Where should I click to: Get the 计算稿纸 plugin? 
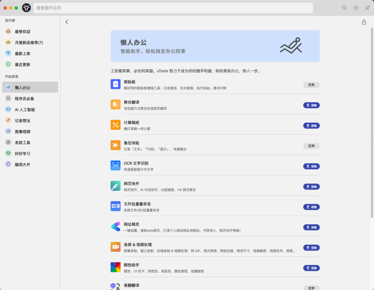[x=311, y=126]
